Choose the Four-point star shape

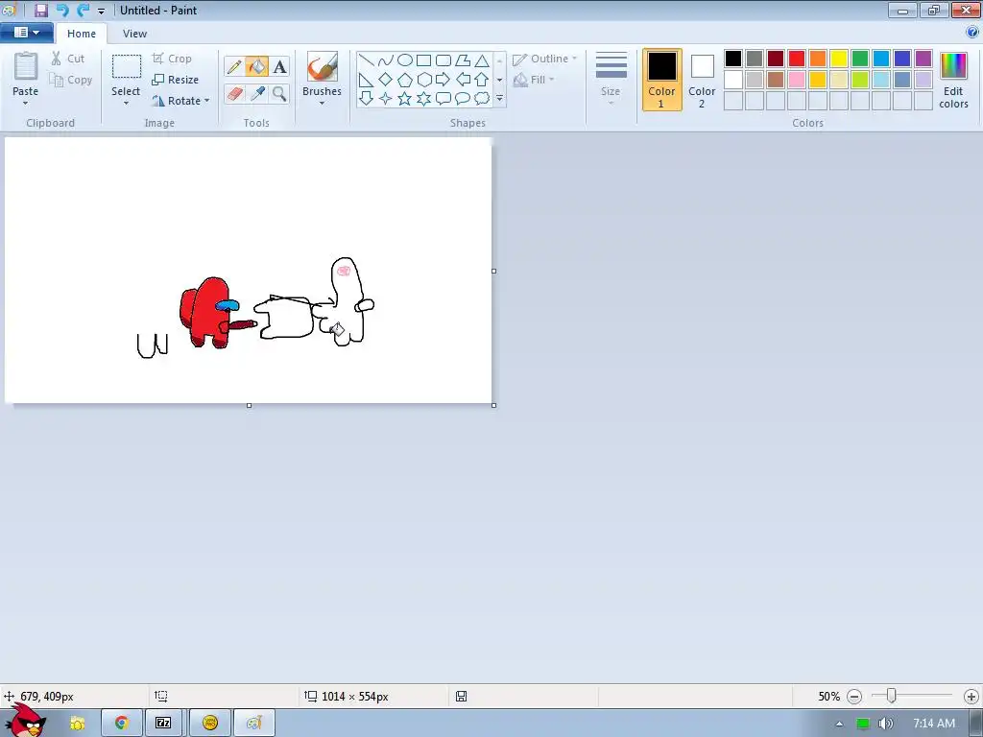pos(386,99)
